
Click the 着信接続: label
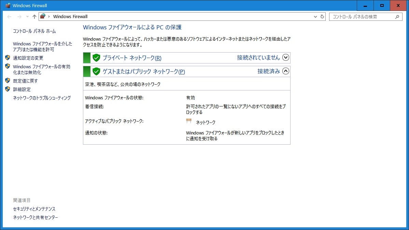(95, 107)
